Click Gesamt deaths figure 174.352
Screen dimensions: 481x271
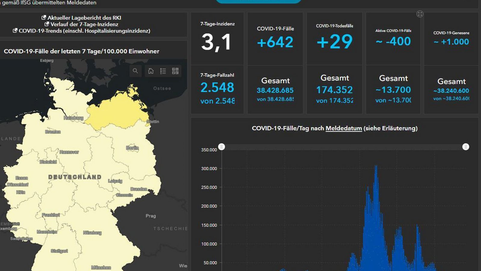point(335,90)
